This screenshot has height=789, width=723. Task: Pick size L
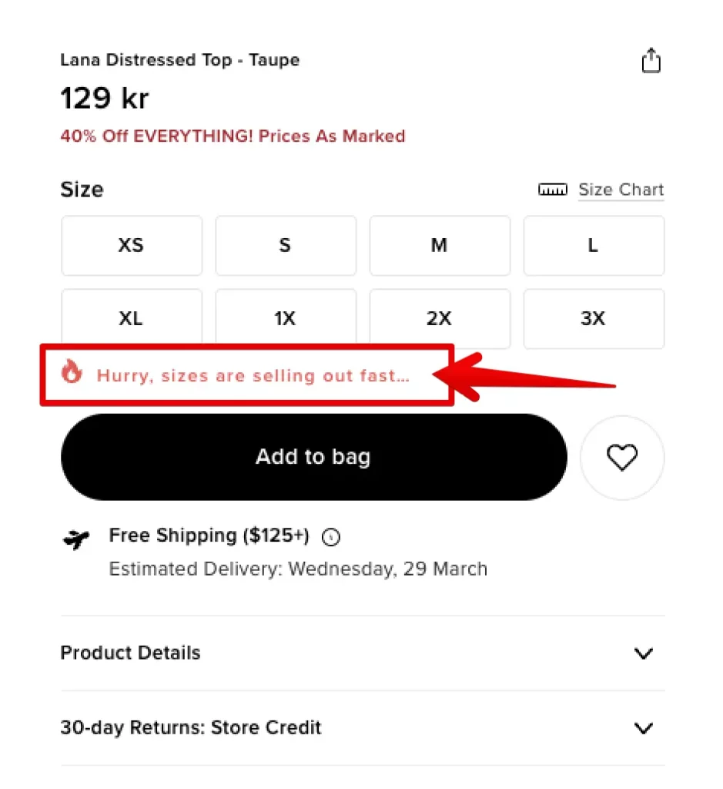coord(594,246)
